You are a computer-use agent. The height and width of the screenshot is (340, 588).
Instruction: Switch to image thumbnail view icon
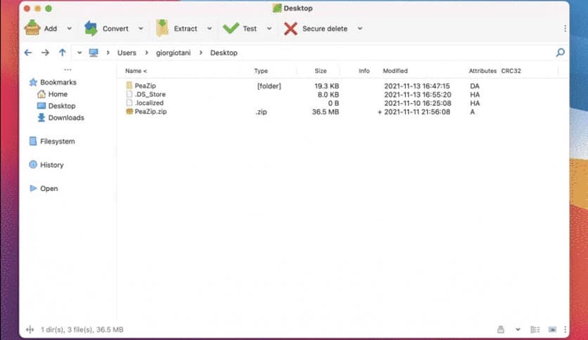tap(552, 329)
